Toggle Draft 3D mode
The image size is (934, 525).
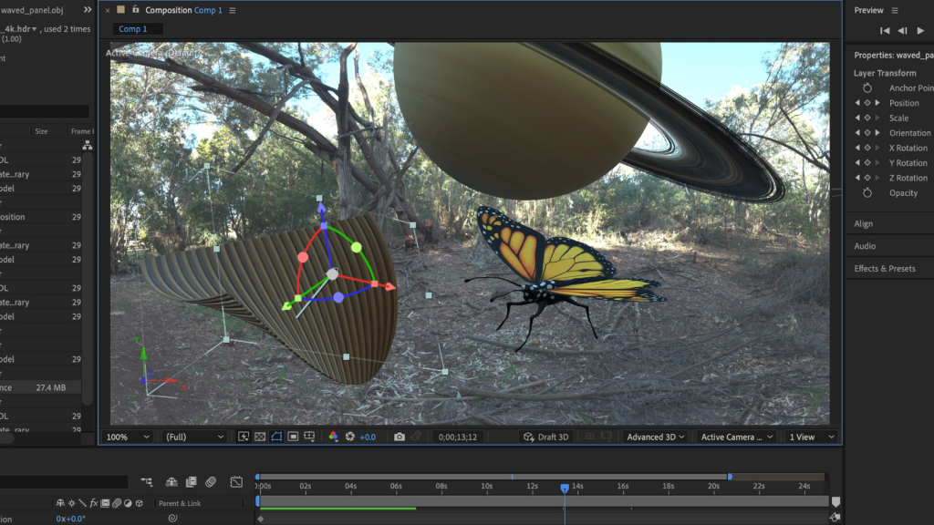click(x=545, y=437)
